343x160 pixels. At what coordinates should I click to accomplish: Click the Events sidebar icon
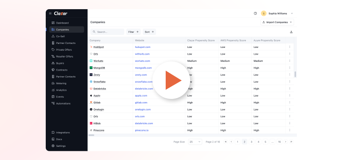[x=53, y=97]
